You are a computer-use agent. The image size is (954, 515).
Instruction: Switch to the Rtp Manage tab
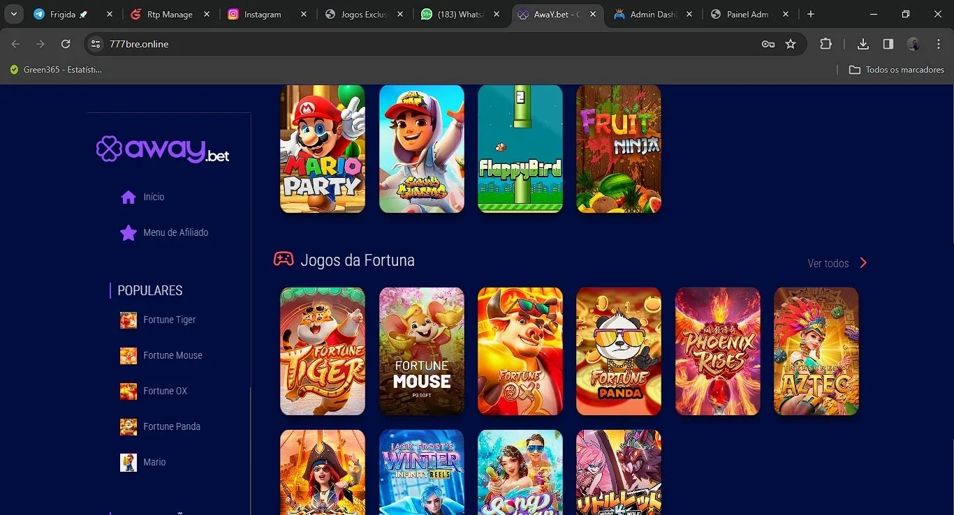pyautogui.click(x=170, y=14)
